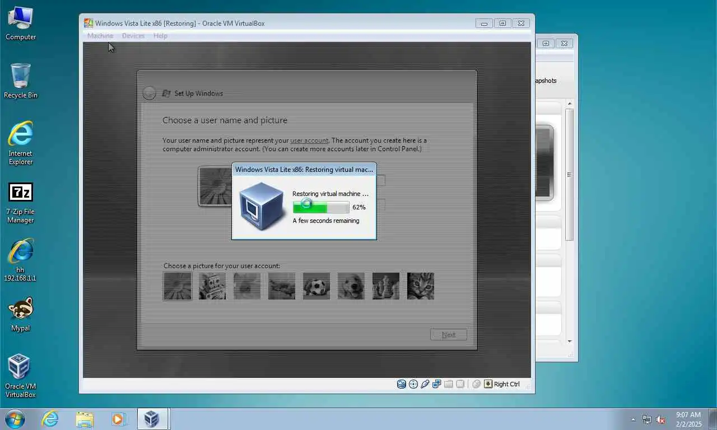The width and height of the screenshot is (717, 430).
Task: Click the Right Ctrl host key label
Action: pyautogui.click(x=507, y=384)
